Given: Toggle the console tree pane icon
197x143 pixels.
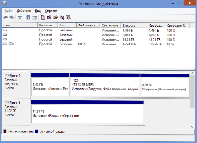Looking at the screenshot, I should point(20,18).
